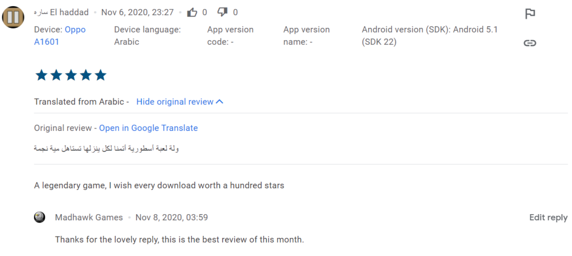Click the fifth star in the rating
The width and height of the screenshot is (572, 256).
(x=100, y=75)
